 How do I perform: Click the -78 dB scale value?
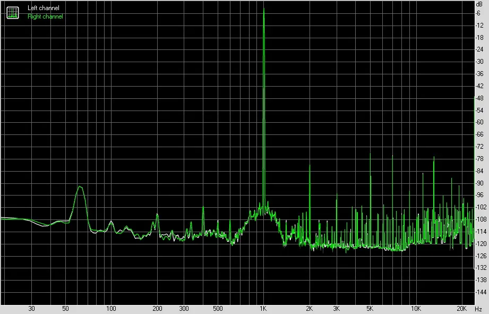pos(479,158)
